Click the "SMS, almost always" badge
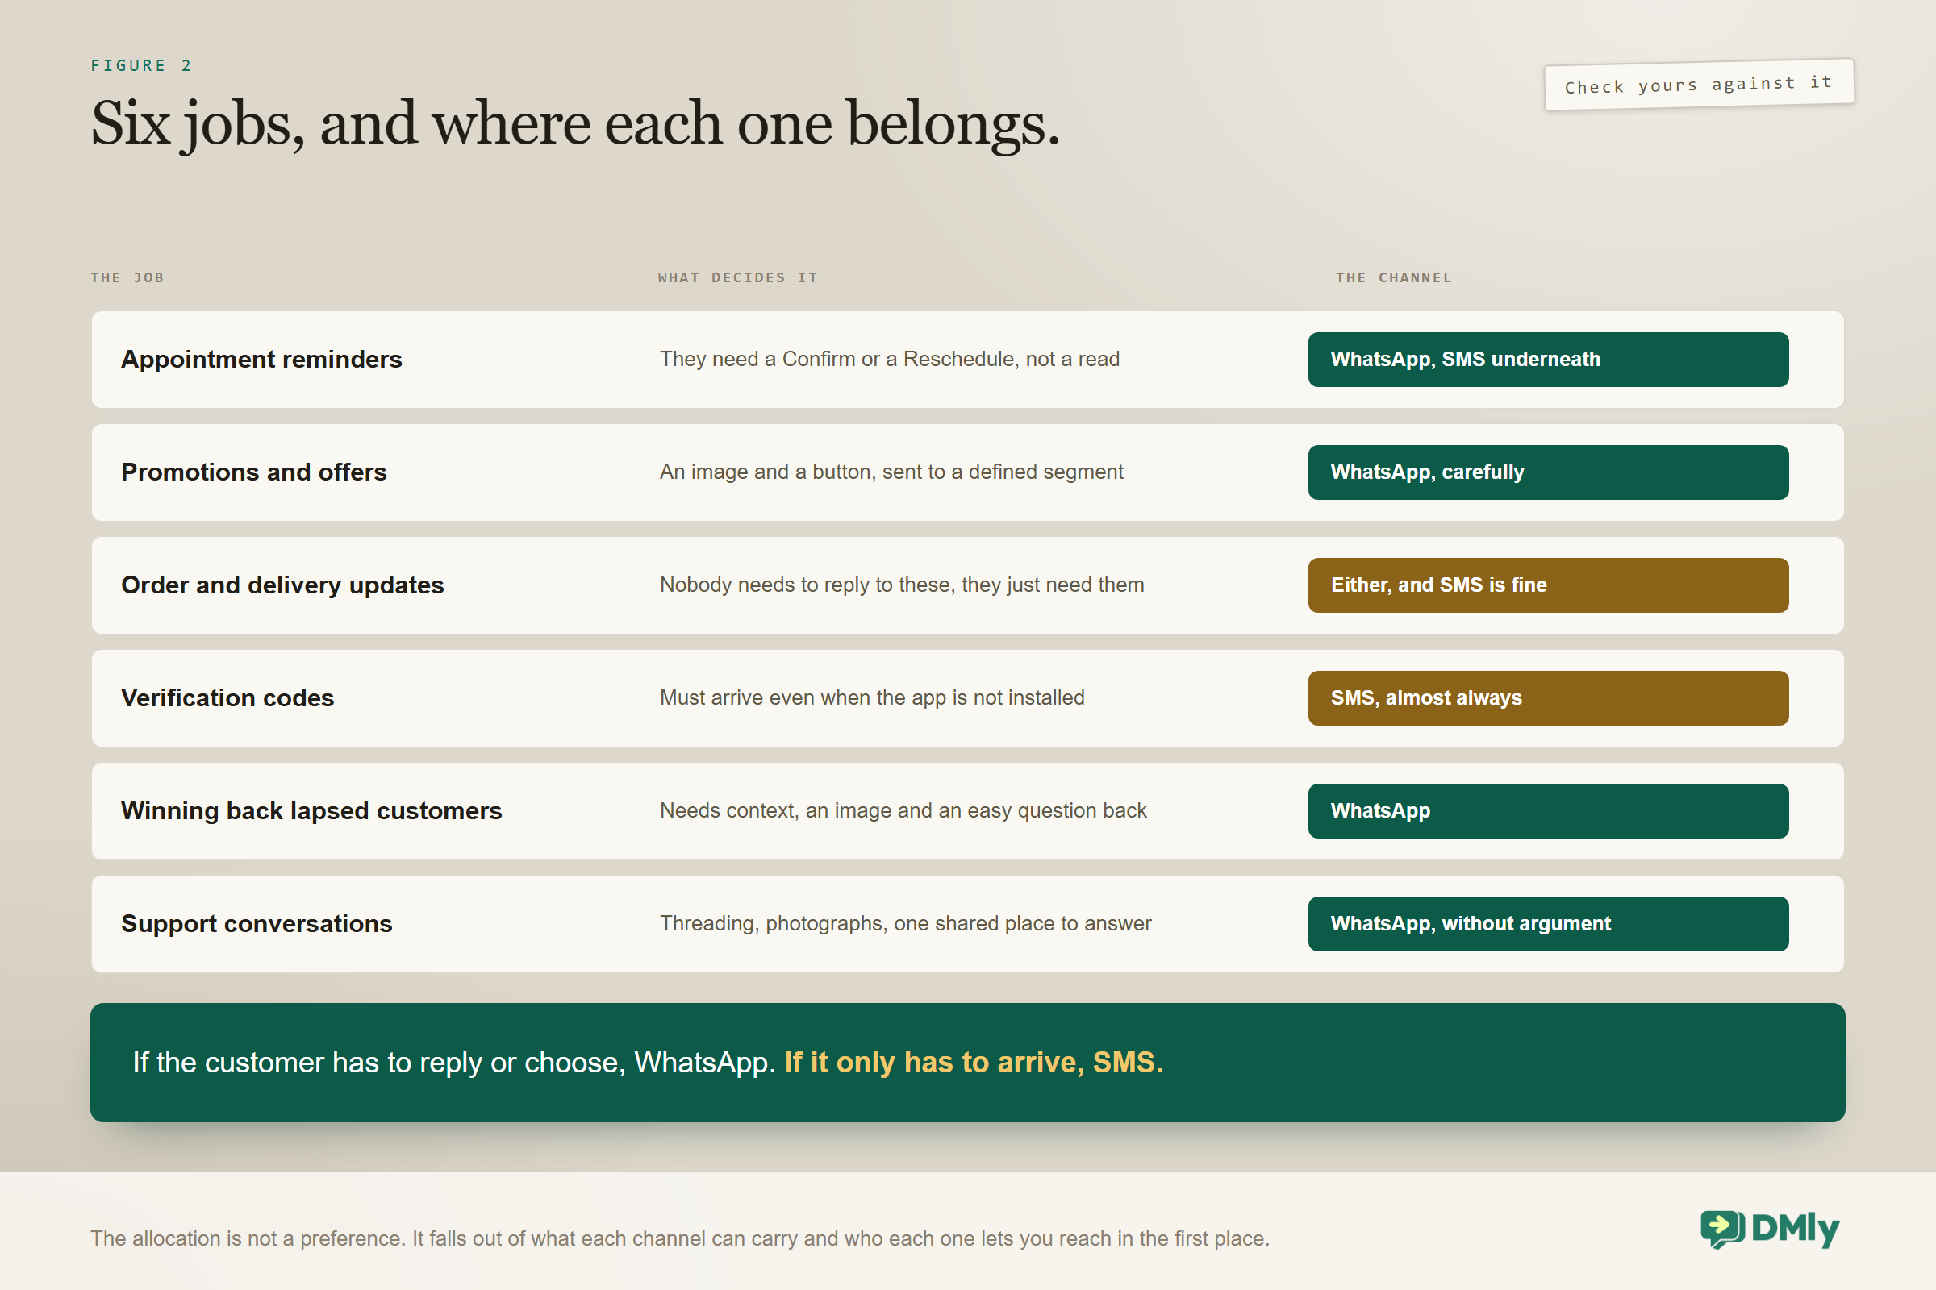Viewport: 1936px width, 1290px height. click(x=1548, y=697)
